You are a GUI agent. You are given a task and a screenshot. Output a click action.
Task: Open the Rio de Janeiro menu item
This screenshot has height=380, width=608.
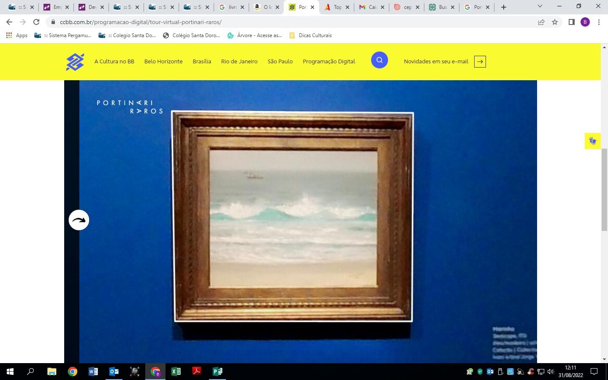click(239, 61)
